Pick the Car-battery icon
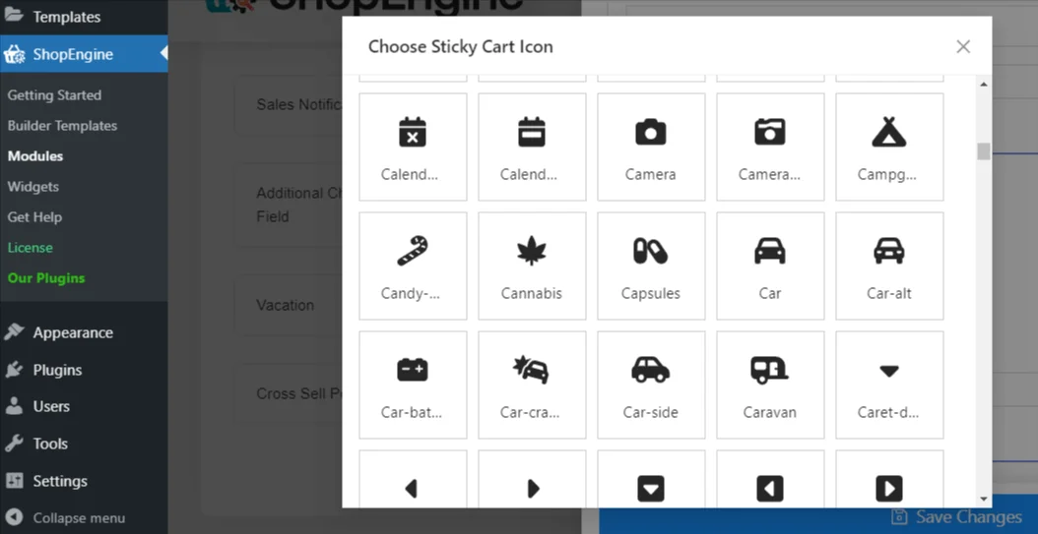The height and width of the screenshot is (534, 1038). click(413, 385)
